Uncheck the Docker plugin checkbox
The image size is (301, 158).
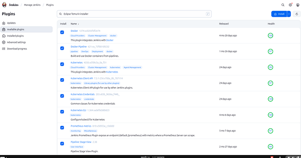pyautogui.click(x=62, y=32)
